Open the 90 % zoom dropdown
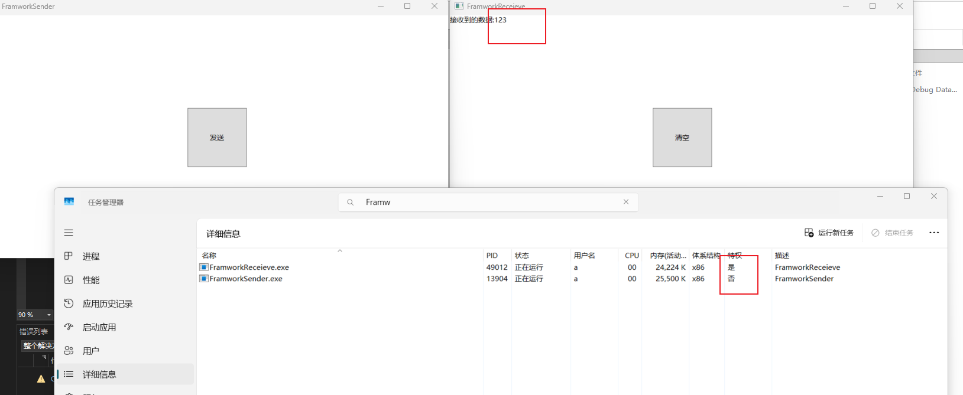963x395 pixels. pyautogui.click(x=49, y=315)
